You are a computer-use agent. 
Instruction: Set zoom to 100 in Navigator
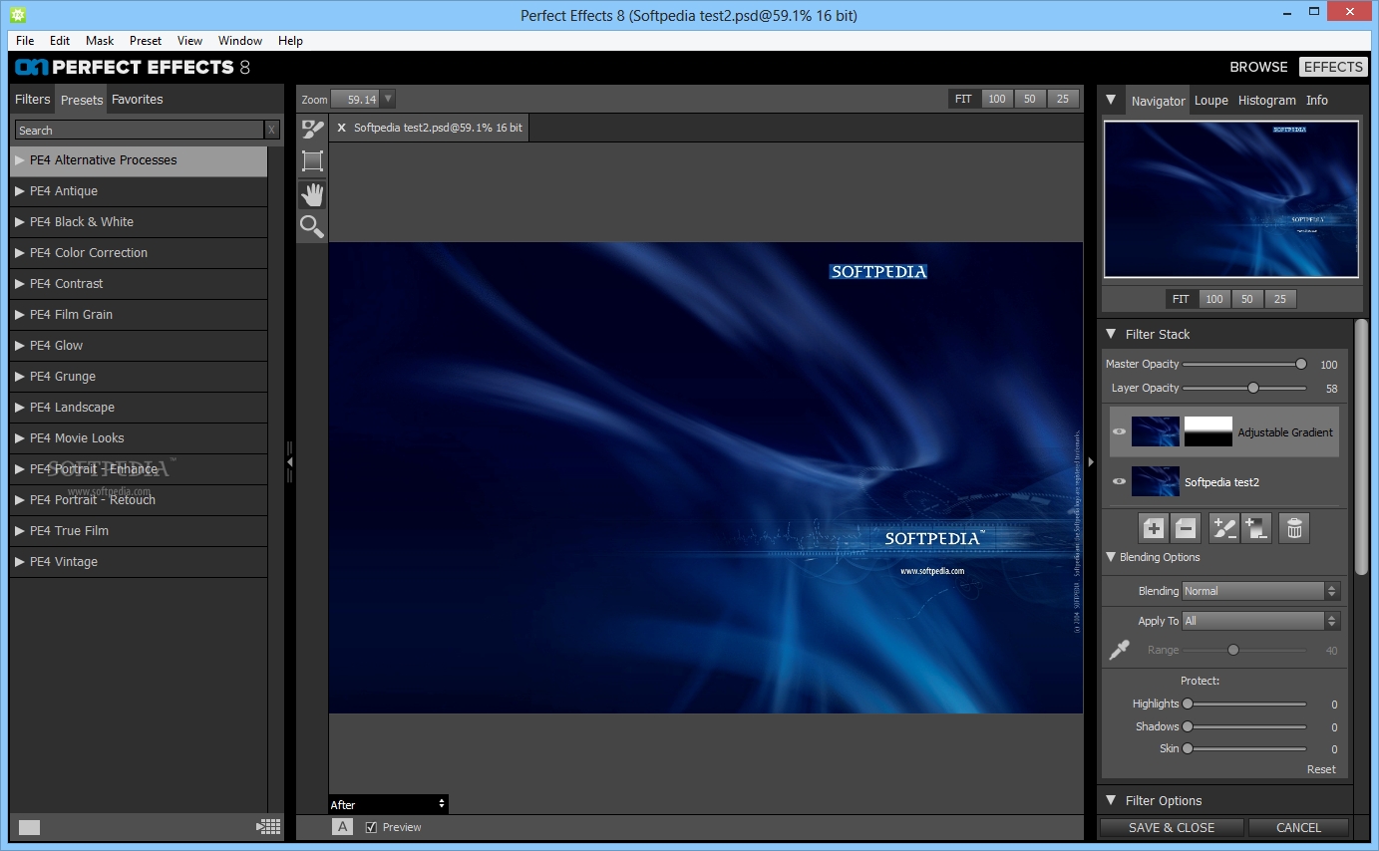point(1213,299)
